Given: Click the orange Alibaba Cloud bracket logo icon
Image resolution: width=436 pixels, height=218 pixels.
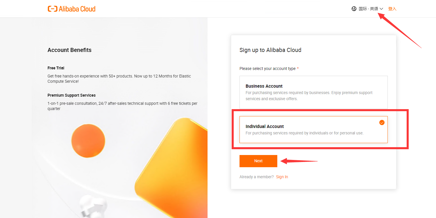Looking at the screenshot, I should pyautogui.click(x=52, y=9).
